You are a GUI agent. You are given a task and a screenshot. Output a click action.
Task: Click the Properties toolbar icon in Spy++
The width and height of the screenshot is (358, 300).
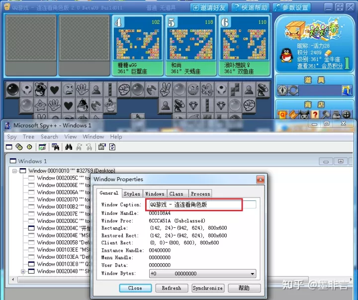click(x=102, y=147)
